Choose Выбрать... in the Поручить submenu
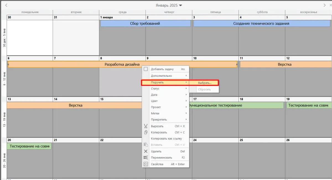This screenshot has width=332, height=180. tap(204, 83)
